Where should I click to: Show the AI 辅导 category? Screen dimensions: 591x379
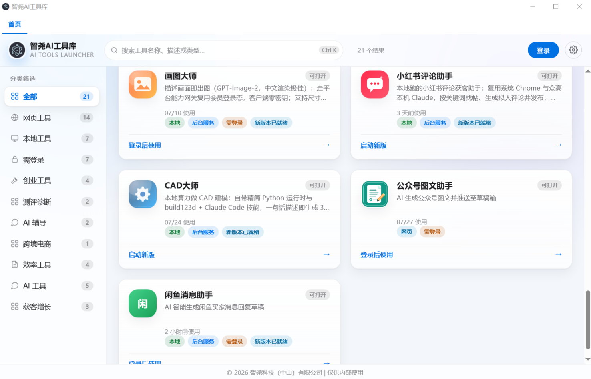[52, 222]
